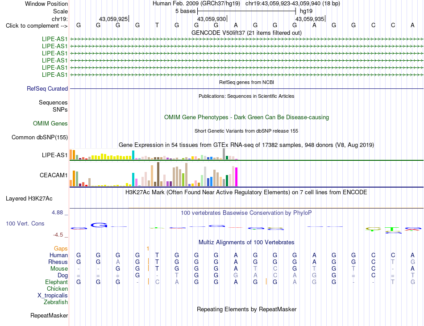
Task: Open the GENCODE V50lift37 track title
Action: pos(246,33)
